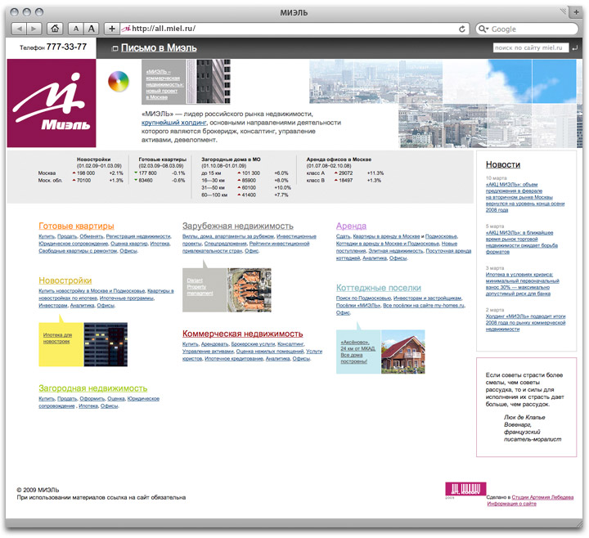
Task: Click the miel.ru site search box
Action: [x=530, y=47]
